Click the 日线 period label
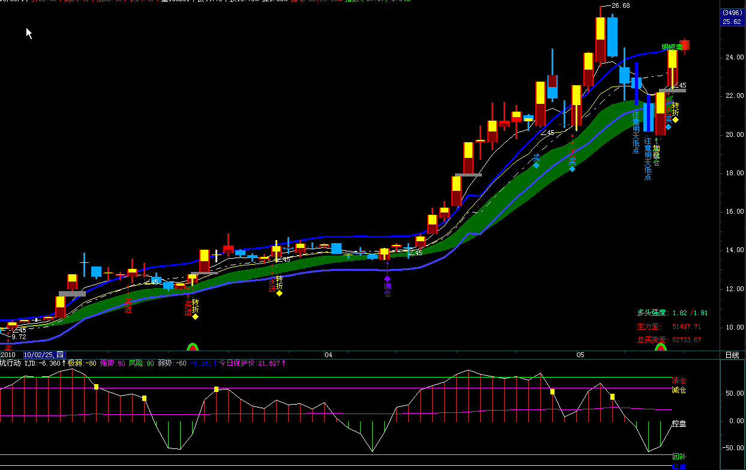Image resolution: width=746 pixels, height=470 pixels. (732, 355)
